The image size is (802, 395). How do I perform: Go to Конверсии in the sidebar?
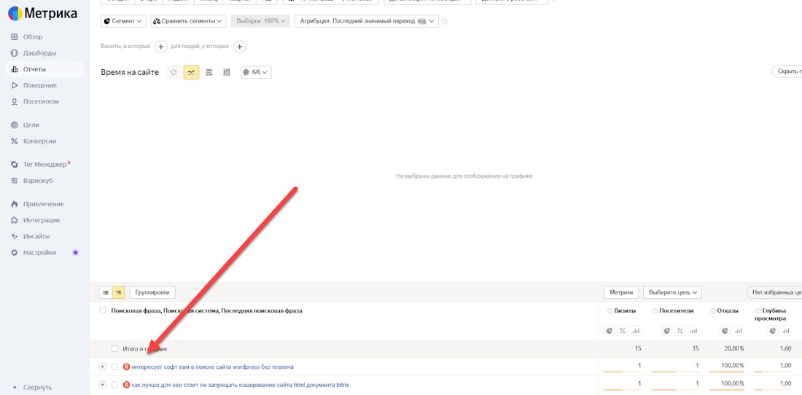pyautogui.click(x=39, y=141)
